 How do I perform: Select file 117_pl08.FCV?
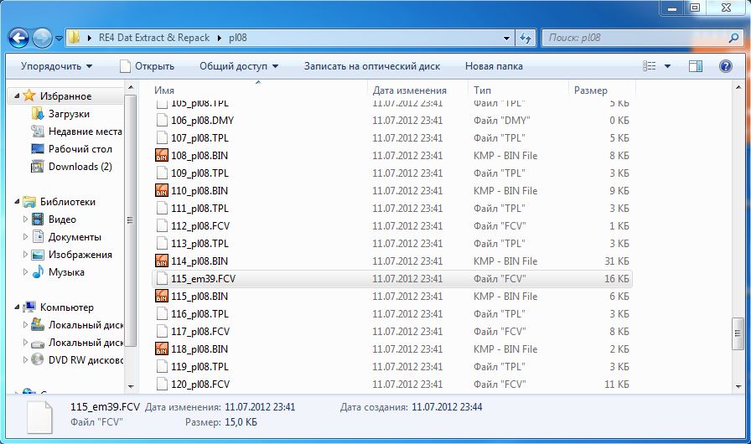tap(392, 332)
